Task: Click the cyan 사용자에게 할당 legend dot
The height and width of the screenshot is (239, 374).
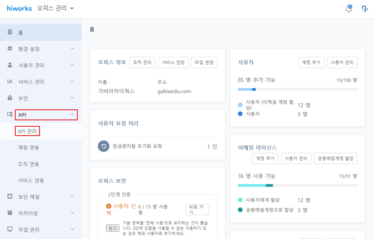Action: [240, 200]
